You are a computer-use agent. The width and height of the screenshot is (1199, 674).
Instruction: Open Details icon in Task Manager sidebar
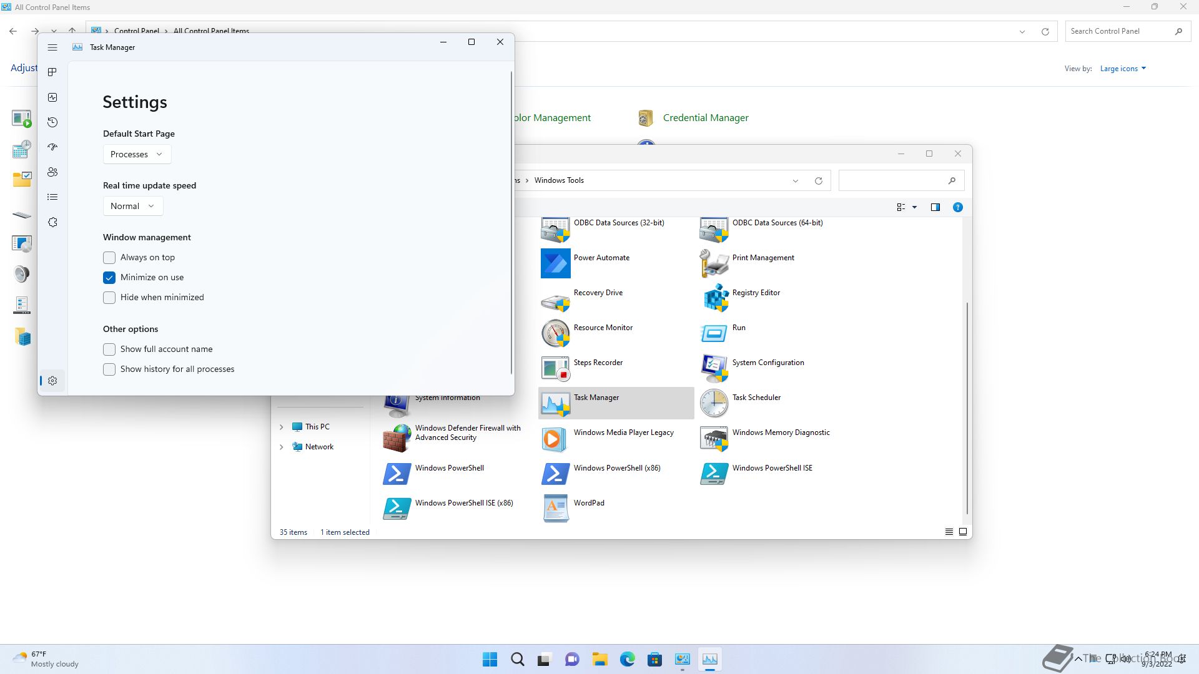pyautogui.click(x=52, y=197)
